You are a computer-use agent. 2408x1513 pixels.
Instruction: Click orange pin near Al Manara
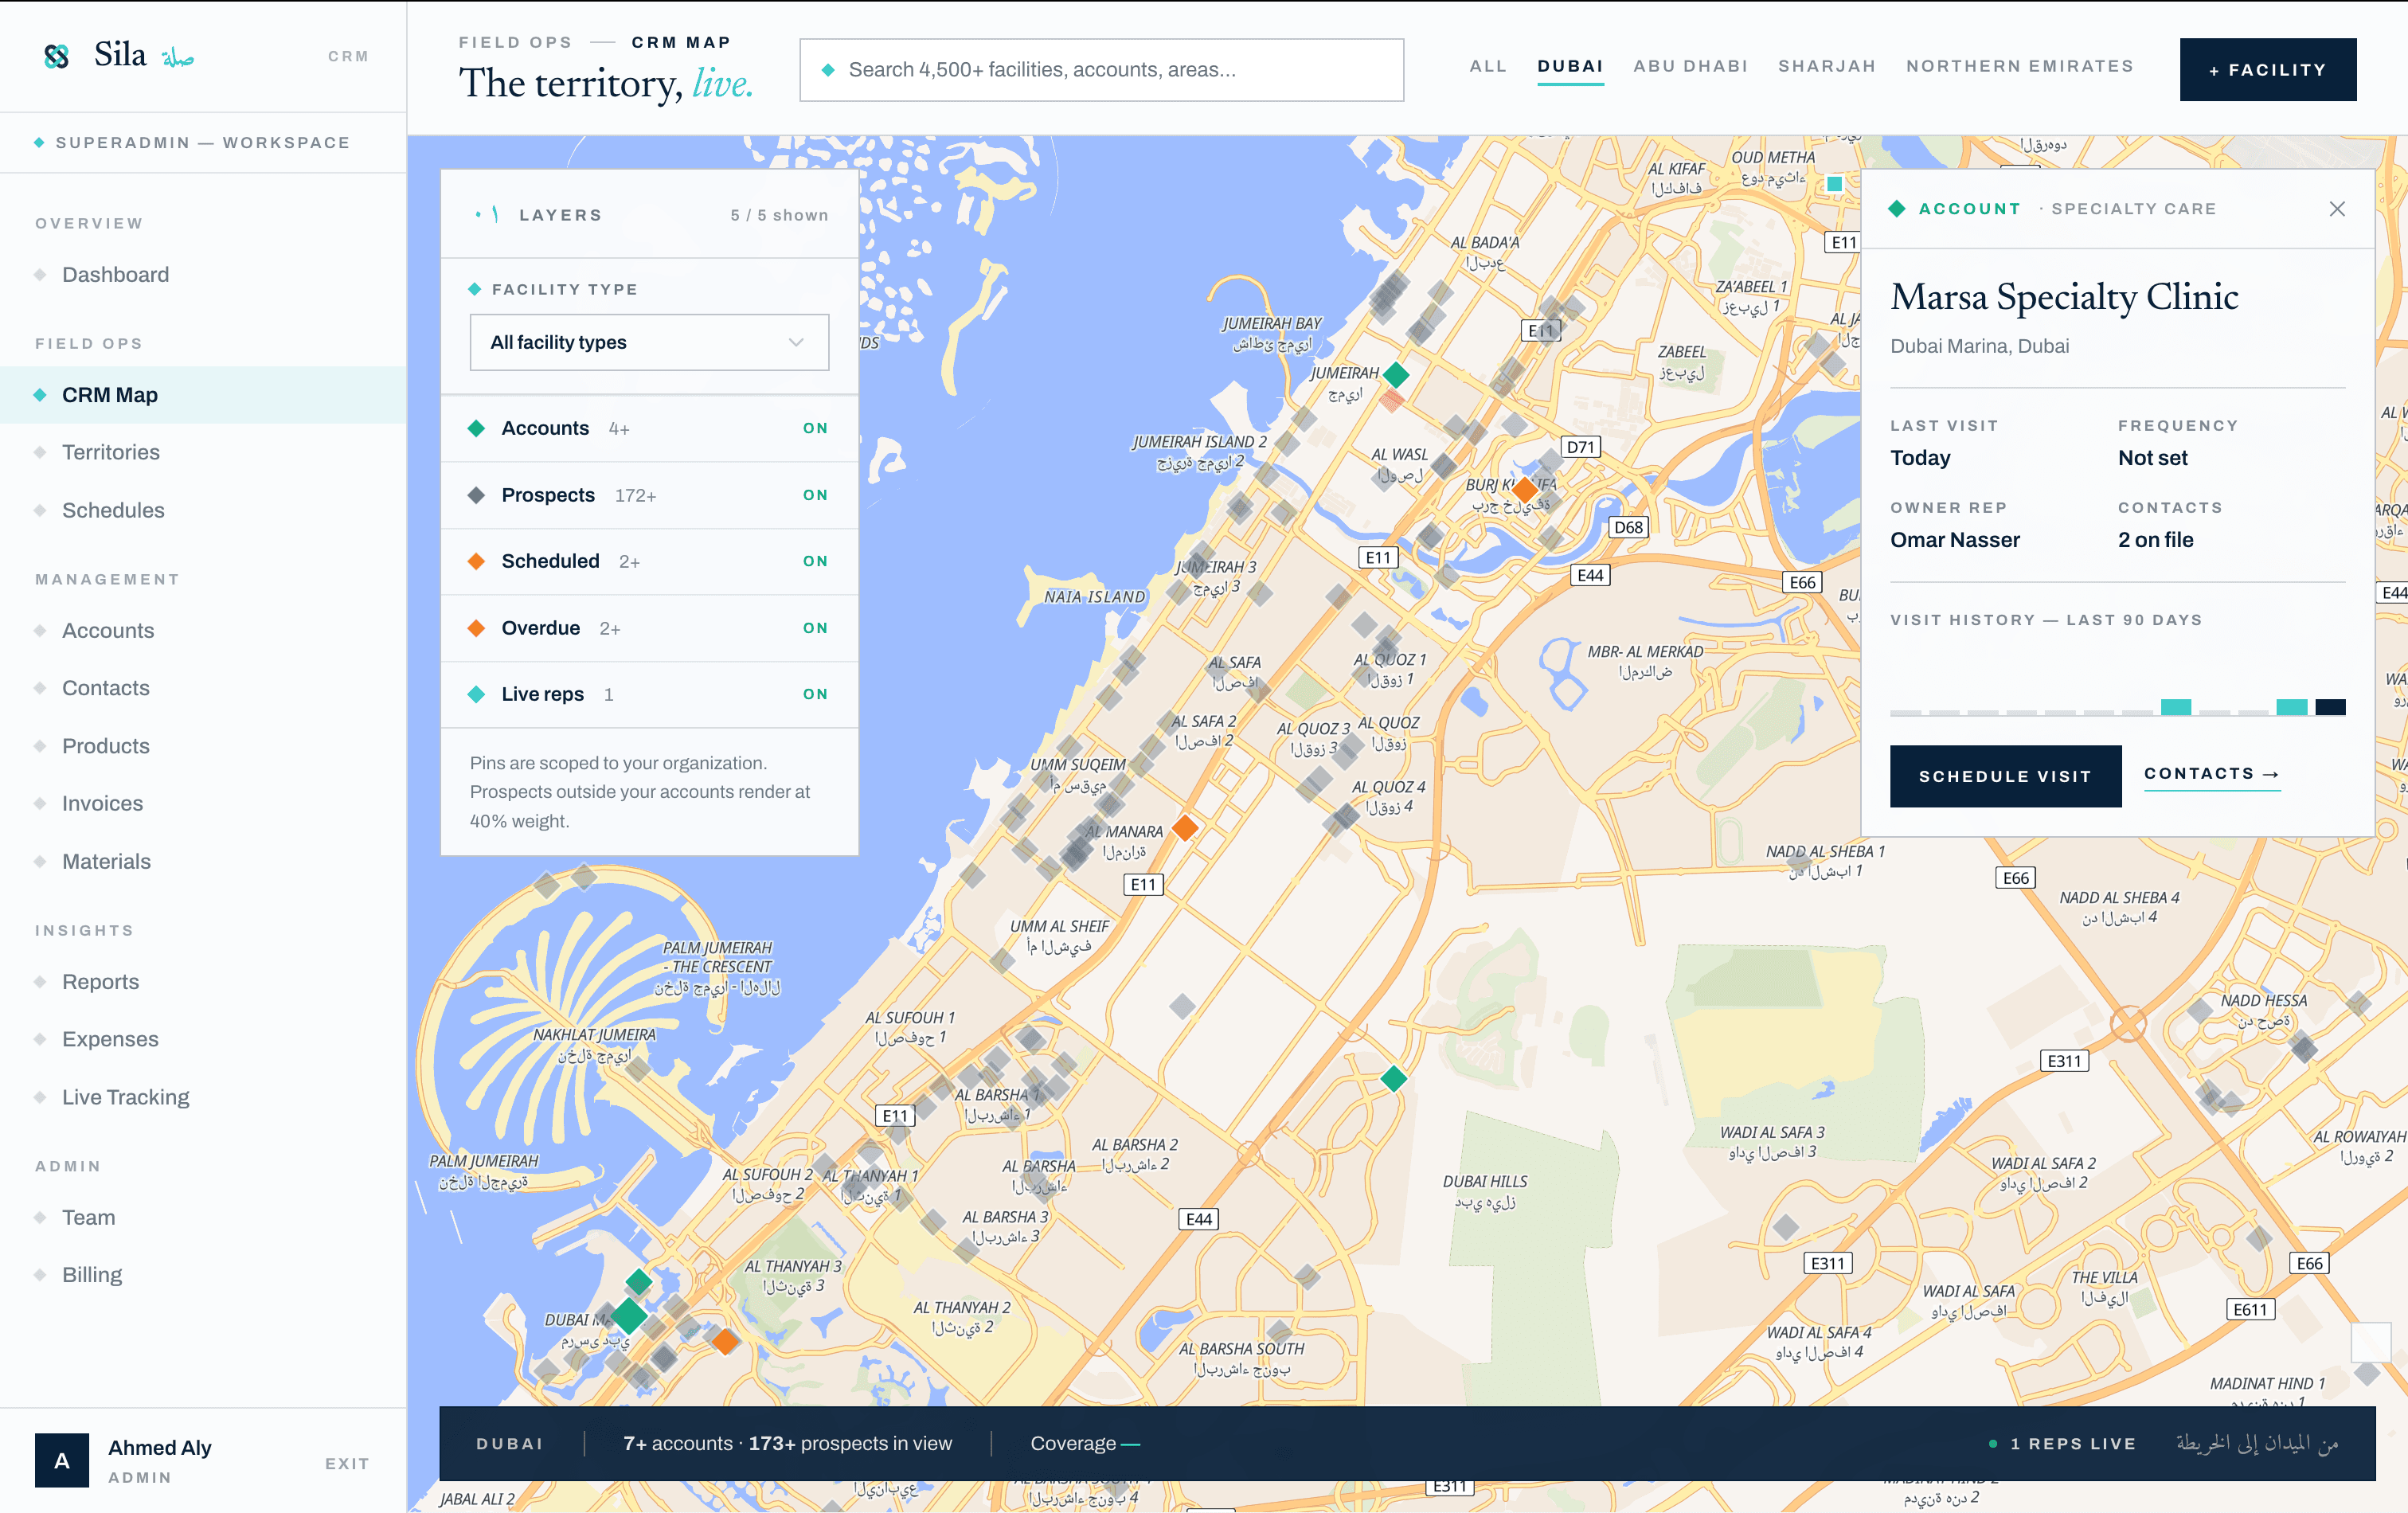1185,827
